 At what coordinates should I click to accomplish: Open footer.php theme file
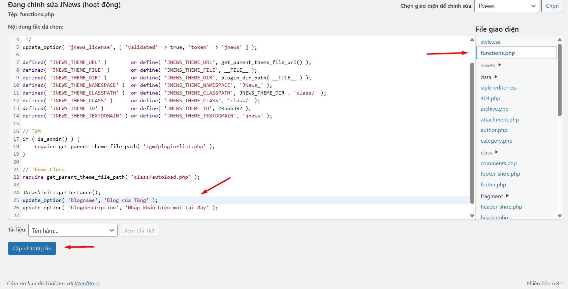pyautogui.click(x=493, y=185)
